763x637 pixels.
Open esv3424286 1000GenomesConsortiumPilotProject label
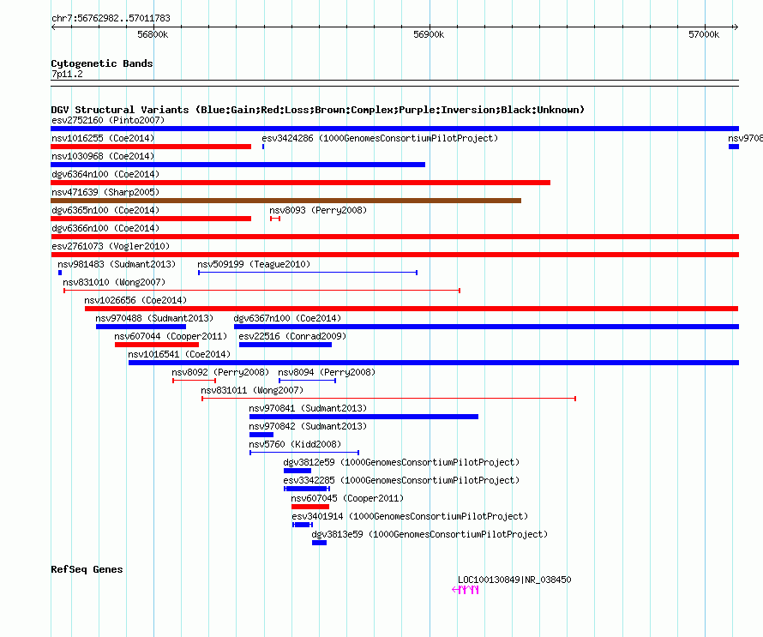(x=380, y=138)
